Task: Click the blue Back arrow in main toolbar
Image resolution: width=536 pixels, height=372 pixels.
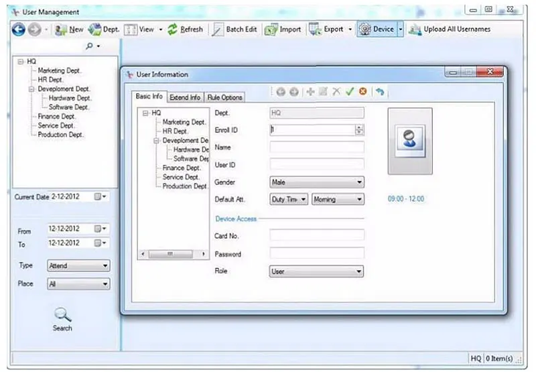Action: pos(19,29)
